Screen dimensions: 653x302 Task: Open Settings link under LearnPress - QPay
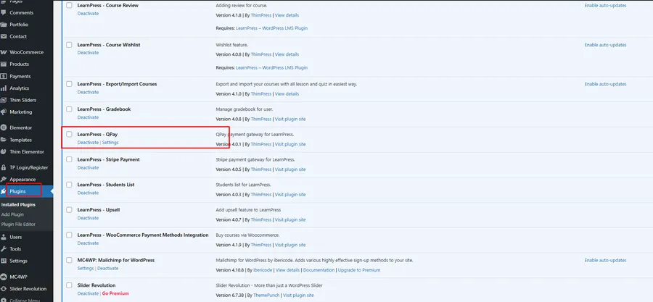click(x=110, y=143)
